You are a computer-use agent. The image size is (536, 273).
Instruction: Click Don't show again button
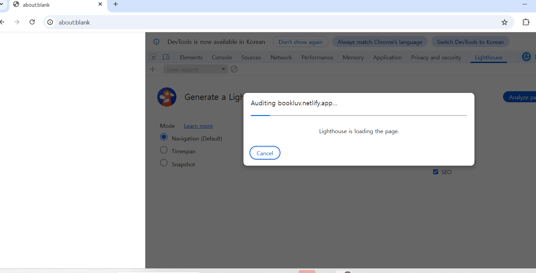click(300, 42)
